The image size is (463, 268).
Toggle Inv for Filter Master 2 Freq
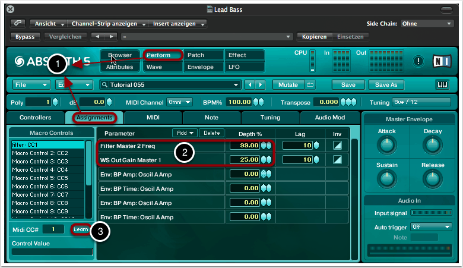pos(337,146)
